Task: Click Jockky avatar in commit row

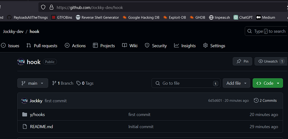Action: (24, 101)
